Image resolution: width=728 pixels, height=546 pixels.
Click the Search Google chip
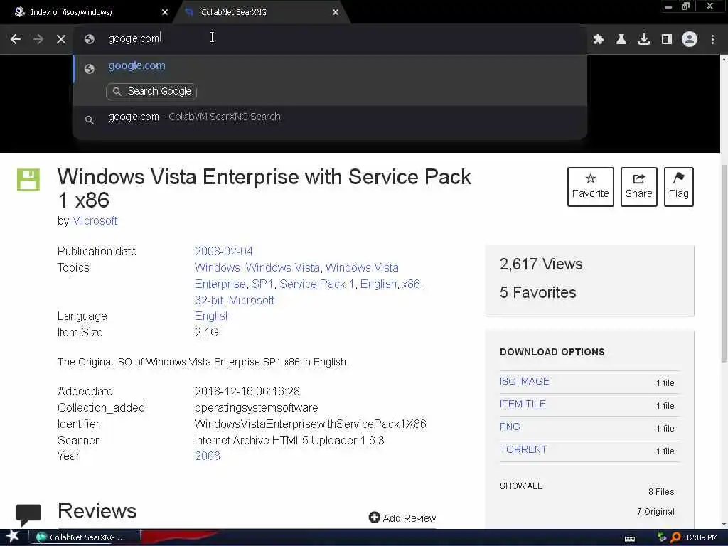[151, 92]
